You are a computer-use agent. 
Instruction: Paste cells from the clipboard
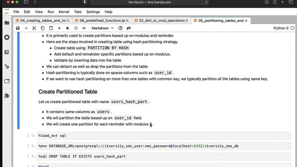pyautogui.click(x=51, y=28)
